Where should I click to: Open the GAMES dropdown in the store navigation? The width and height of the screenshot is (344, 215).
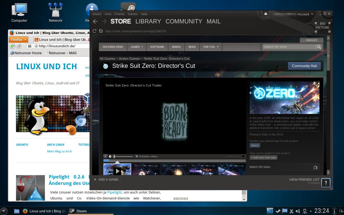(137, 47)
